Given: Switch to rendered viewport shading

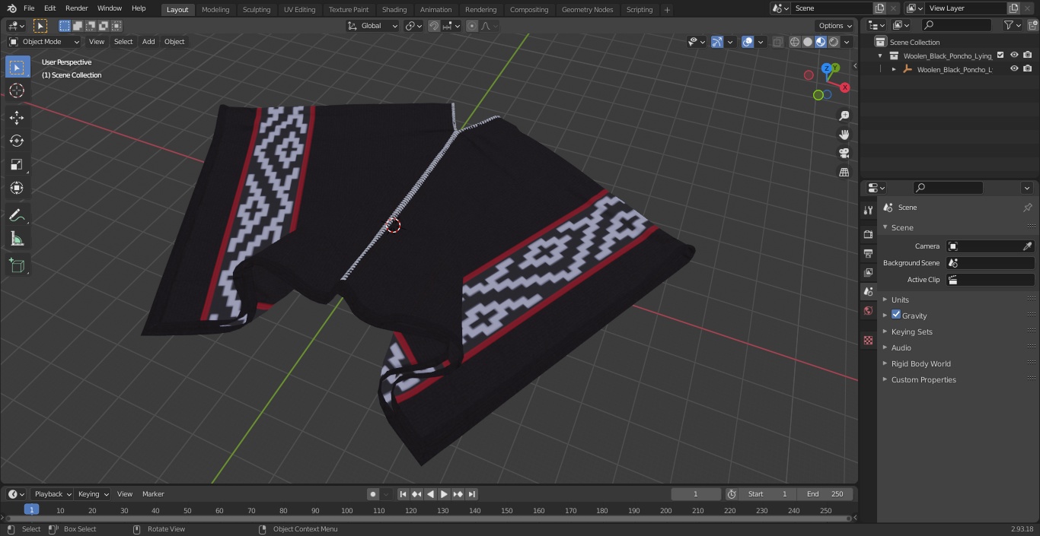Looking at the screenshot, I should 834,42.
